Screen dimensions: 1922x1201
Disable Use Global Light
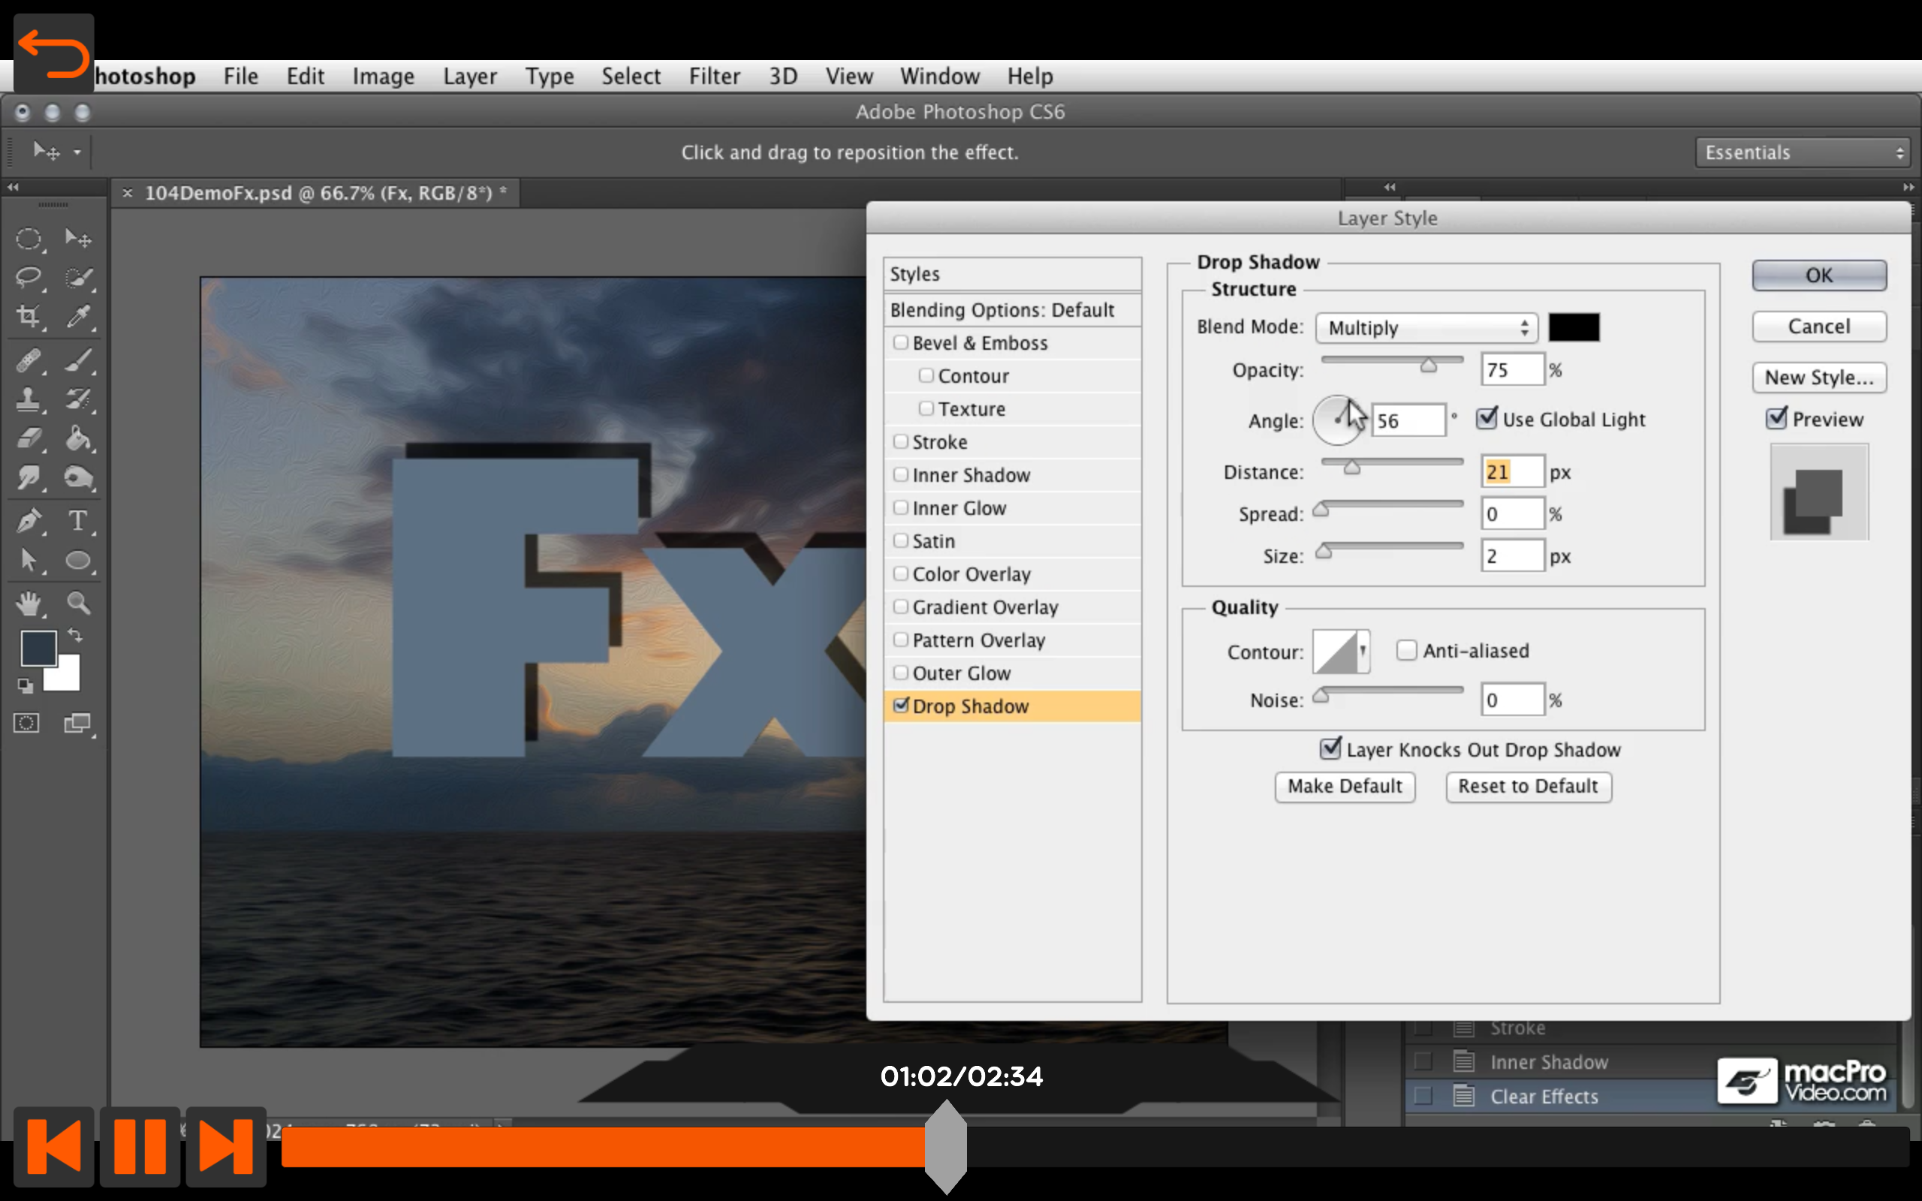click(x=1487, y=419)
